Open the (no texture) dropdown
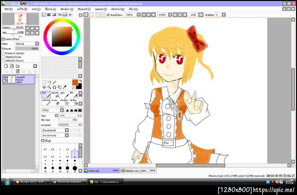This screenshot has height=195, width=297. (x=67, y=135)
